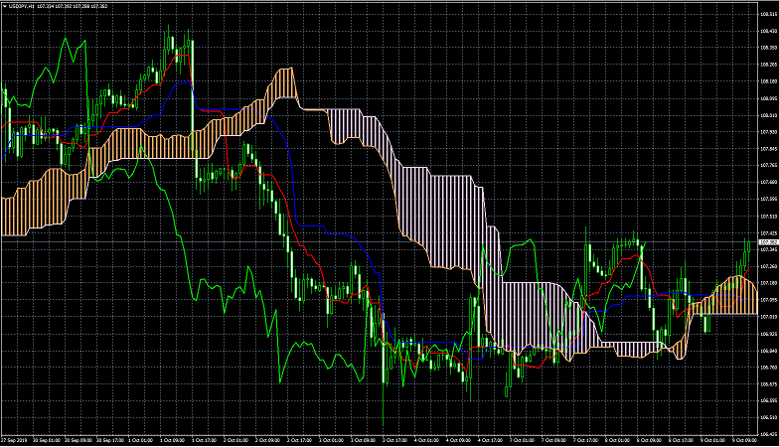Image resolution: width=779 pixels, height=447 pixels.
Task: Select the USDJPY,H1 chart title text
Action: point(22,6)
